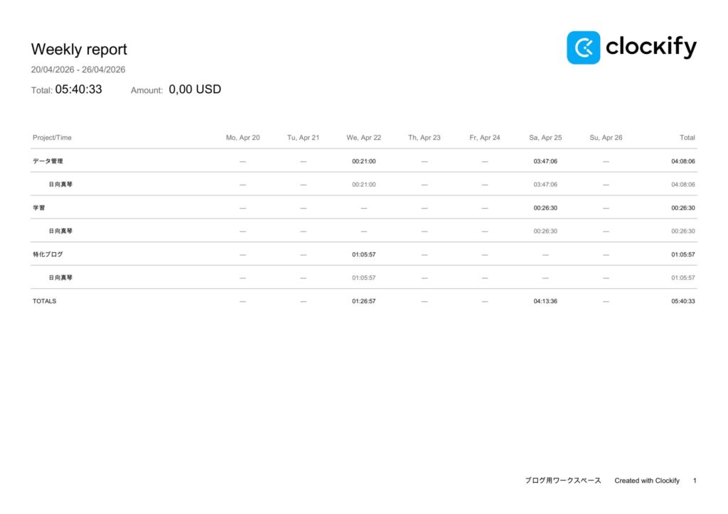Click the Created with Clockify footer text
This screenshot has height=514, width=728.
point(647,481)
